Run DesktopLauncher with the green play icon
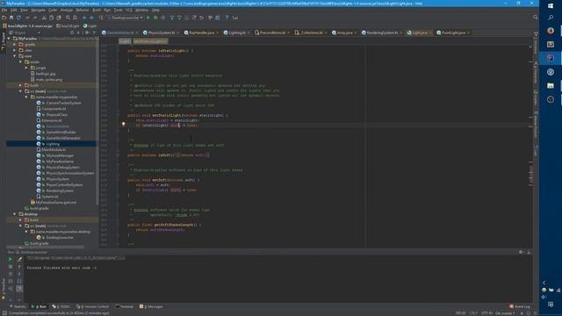This screenshot has width=562, height=316. tap(148, 18)
